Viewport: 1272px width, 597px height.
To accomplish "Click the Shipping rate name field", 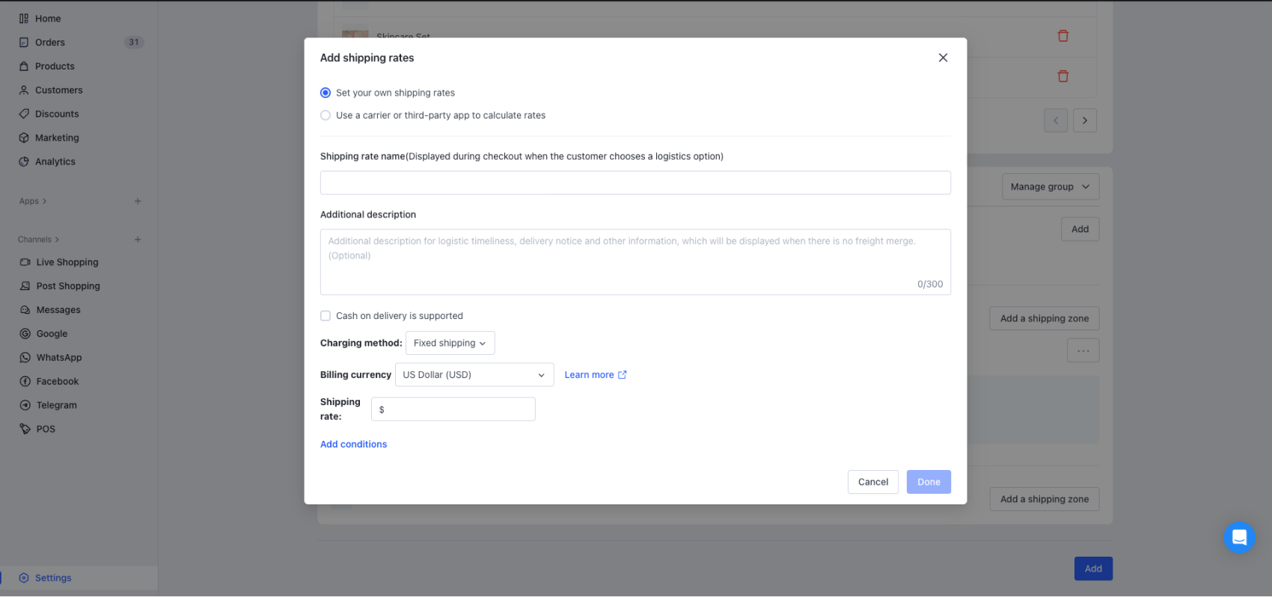I will [635, 183].
